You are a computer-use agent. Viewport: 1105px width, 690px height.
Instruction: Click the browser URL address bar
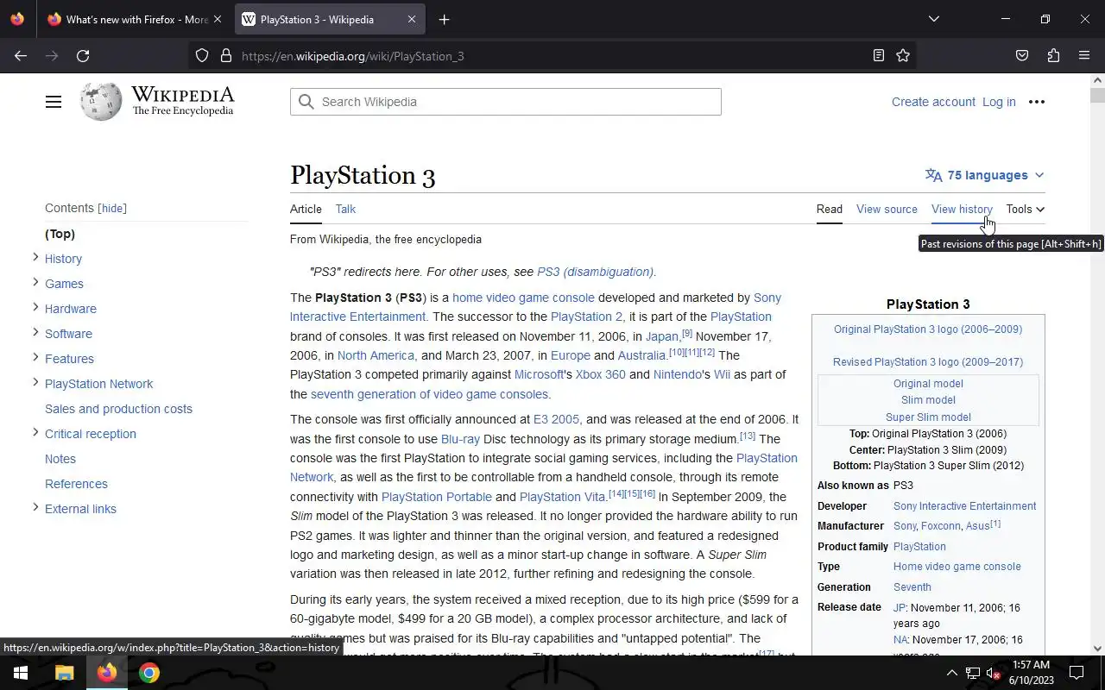coord(552,56)
